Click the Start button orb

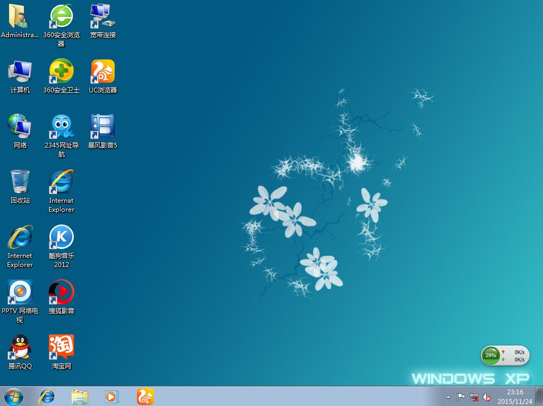pos(13,396)
